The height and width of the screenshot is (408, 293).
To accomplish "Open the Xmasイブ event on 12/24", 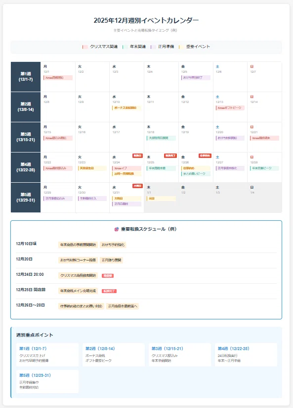I will [127, 168].
